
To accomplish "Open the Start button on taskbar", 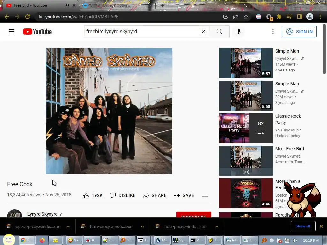I will 9,240.
